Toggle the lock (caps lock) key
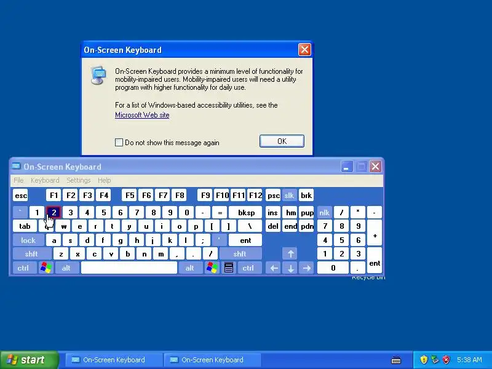The image size is (492, 369). pos(28,240)
